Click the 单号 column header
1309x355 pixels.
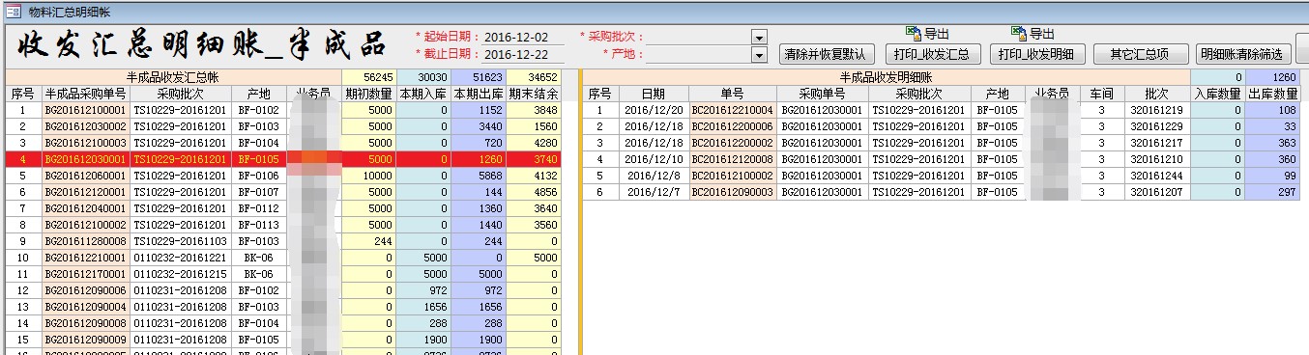[x=733, y=94]
